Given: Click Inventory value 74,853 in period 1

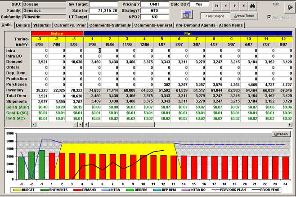Looking at the screenshot, I should pos(92,90).
